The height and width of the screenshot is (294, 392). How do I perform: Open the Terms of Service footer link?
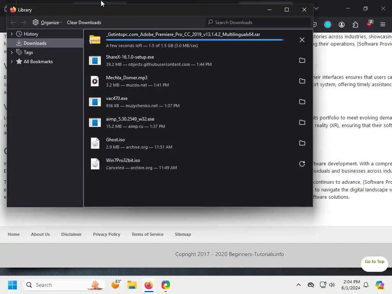(x=147, y=234)
